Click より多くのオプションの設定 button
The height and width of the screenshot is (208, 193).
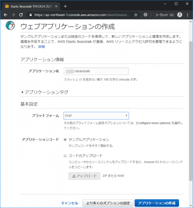tap(108, 203)
